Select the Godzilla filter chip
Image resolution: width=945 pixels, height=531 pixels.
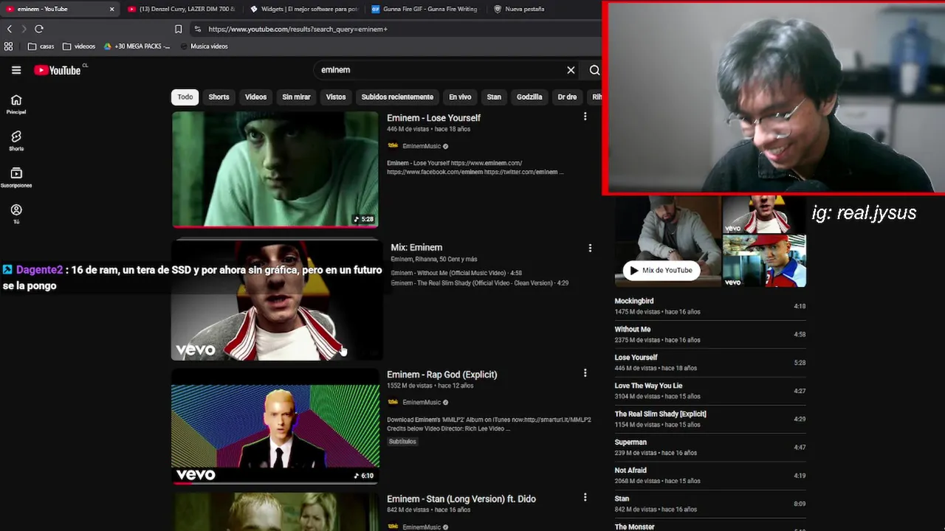(x=529, y=97)
